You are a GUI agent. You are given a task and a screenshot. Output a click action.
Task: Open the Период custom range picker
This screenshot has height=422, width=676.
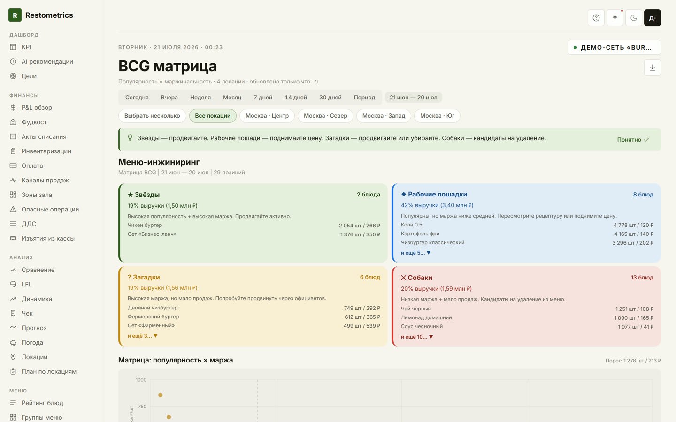364,98
